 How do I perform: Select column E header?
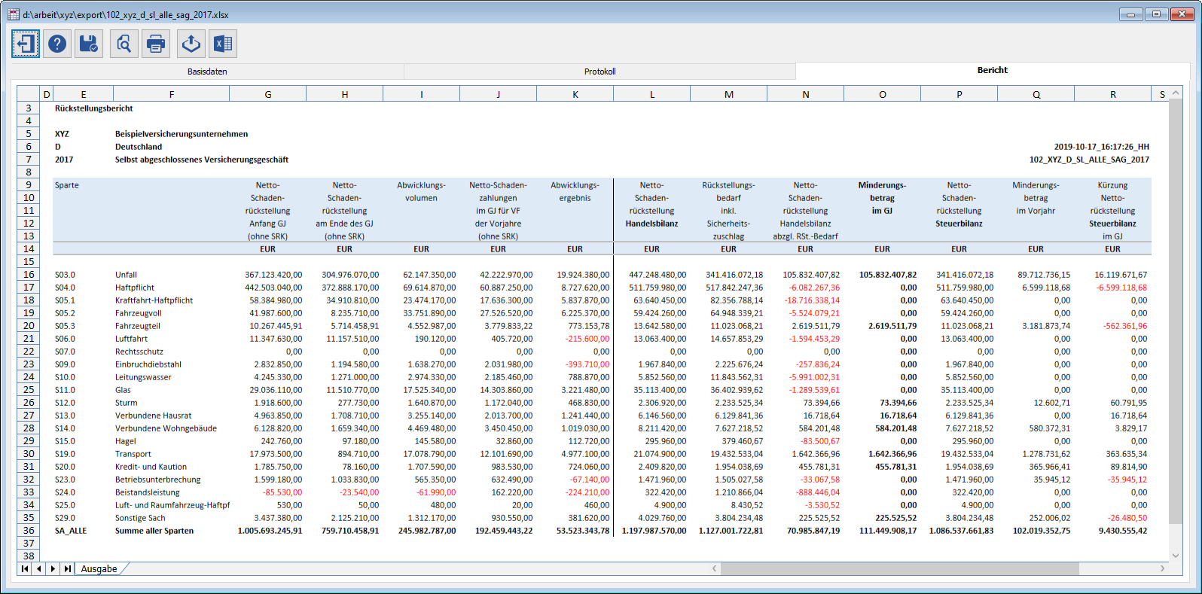coord(84,94)
